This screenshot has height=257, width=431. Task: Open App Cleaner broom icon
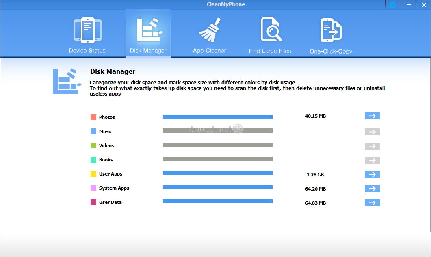click(209, 30)
